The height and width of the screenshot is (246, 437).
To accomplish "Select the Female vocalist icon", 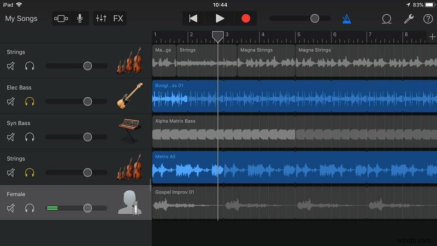I will click(x=129, y=203).
